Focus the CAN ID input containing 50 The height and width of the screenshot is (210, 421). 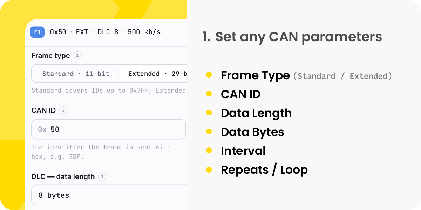(109, 129)
